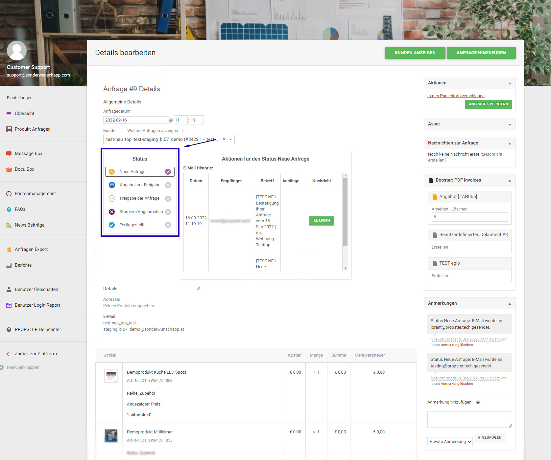551x460 pixels.
Task: Select the Storniert/Abgebrochen status
Action: (140, 212)
